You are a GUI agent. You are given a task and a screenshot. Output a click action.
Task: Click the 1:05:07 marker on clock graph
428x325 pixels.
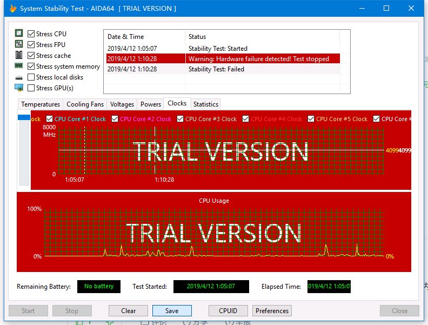[75, 180]
